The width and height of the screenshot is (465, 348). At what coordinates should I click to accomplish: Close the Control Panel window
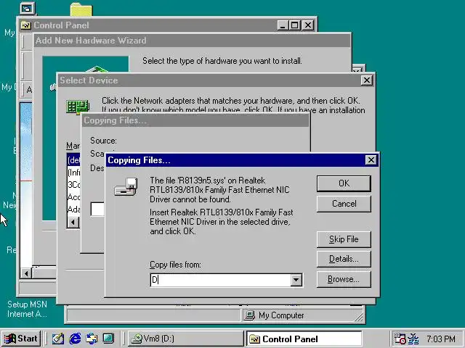pyautogui.click(x=308, y=25)
